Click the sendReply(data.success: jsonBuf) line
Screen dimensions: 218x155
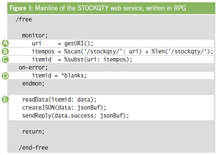[75, 116]
